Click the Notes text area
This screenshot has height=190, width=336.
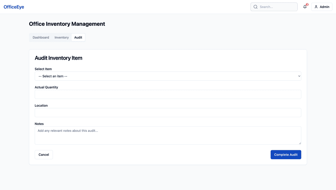click(168, 135)
